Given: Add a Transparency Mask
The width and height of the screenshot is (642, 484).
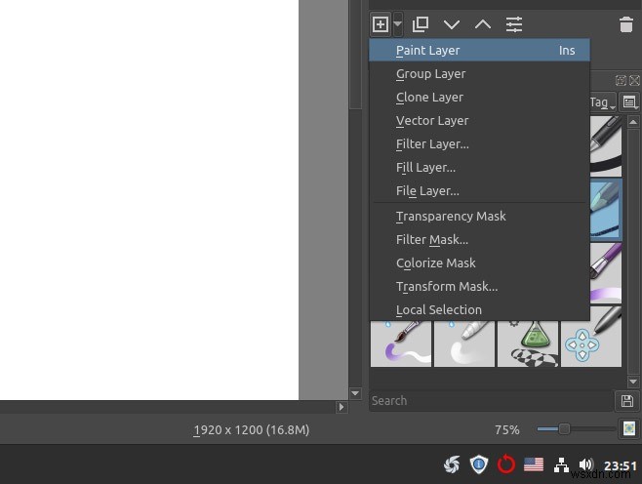Looking at the screenshot, I should [x=479, y=216].
